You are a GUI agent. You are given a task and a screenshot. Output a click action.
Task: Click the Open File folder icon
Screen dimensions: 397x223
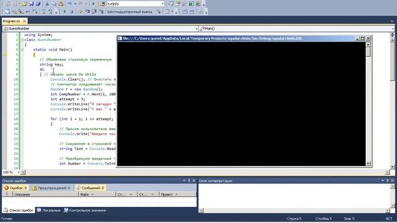pyautogui.click(x=24, y=4)
